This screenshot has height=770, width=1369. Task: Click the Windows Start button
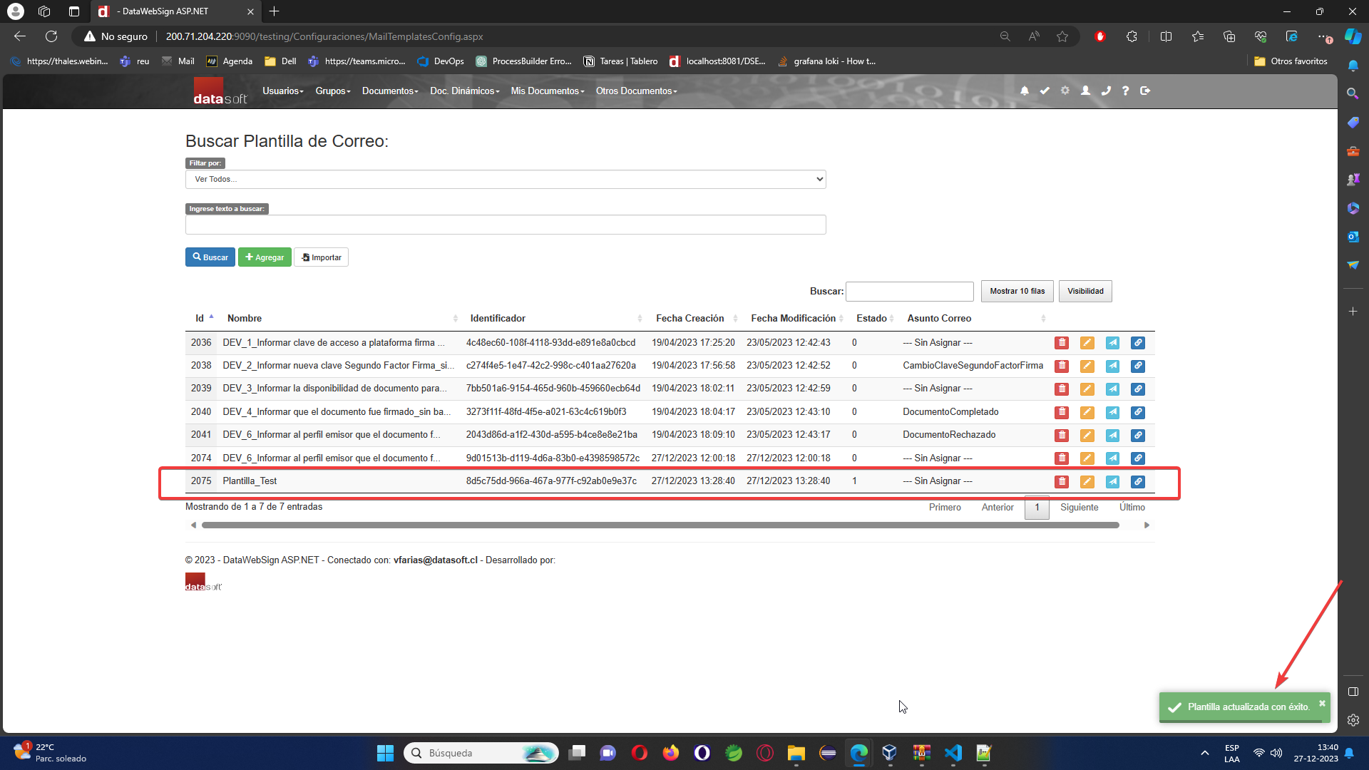[x=385, y=753]
